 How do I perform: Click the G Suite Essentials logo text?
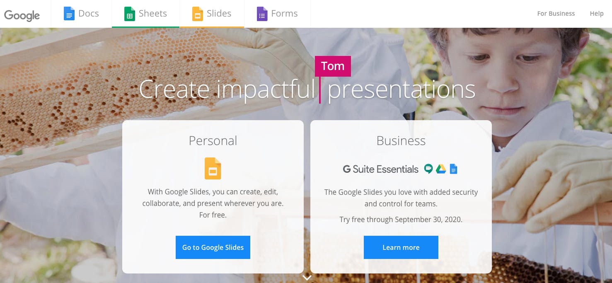[381, 169]
